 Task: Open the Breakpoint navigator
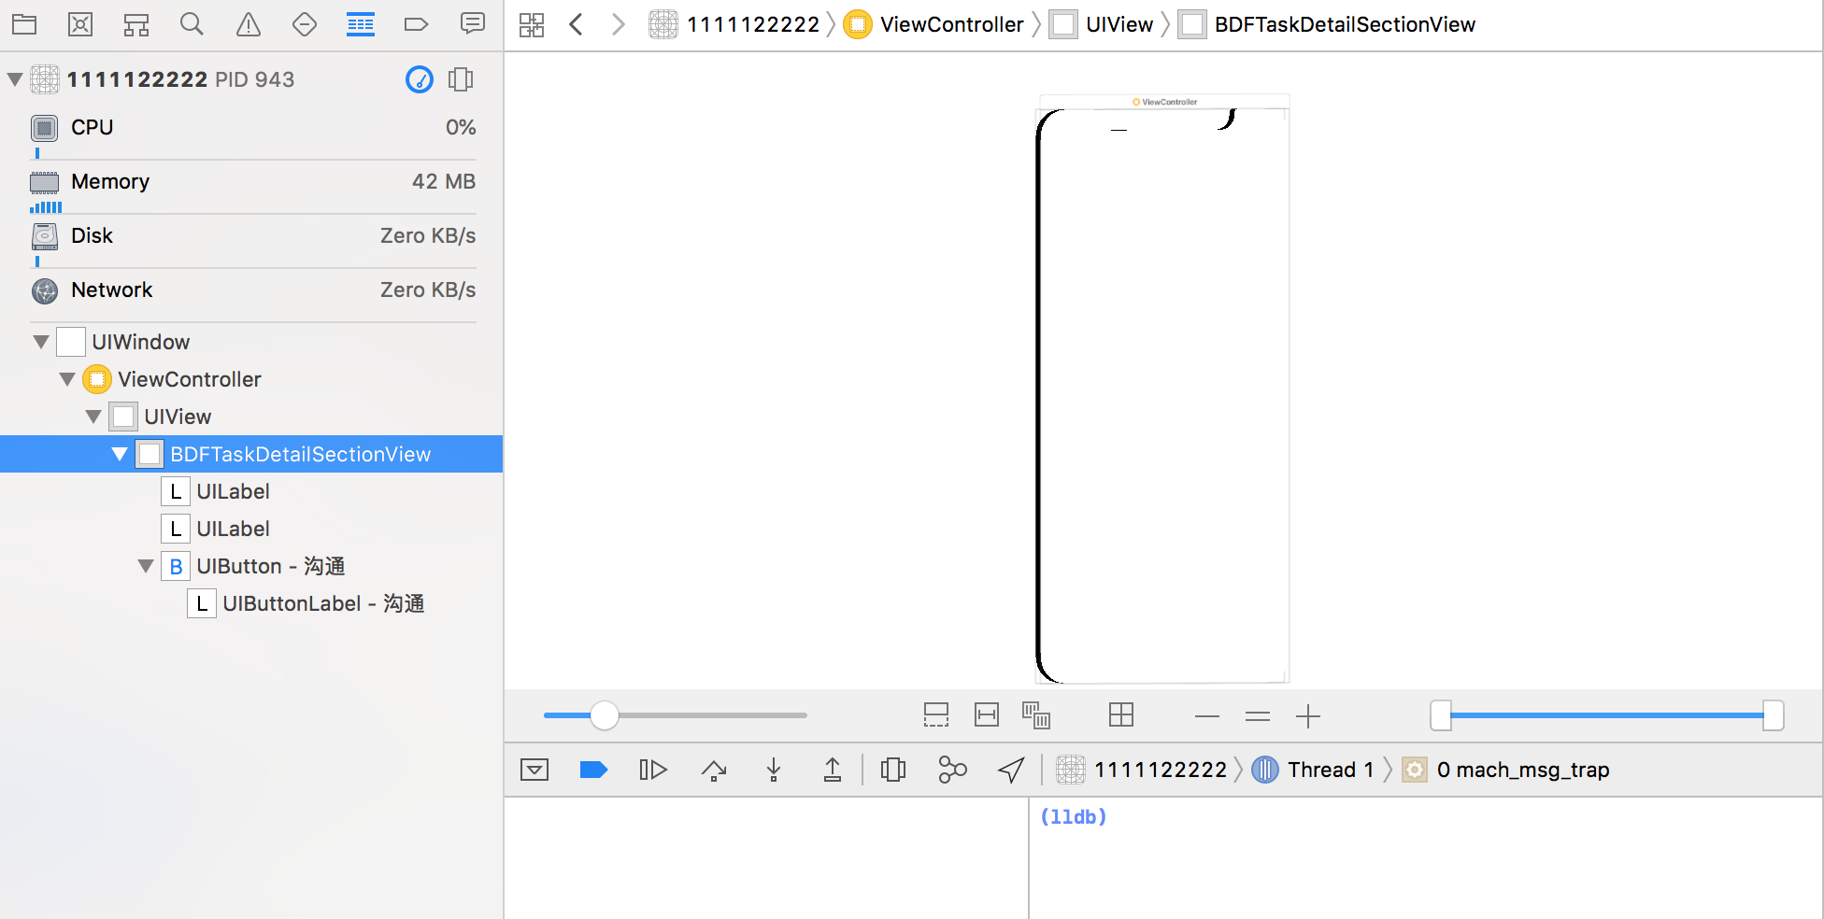[417, 24]
